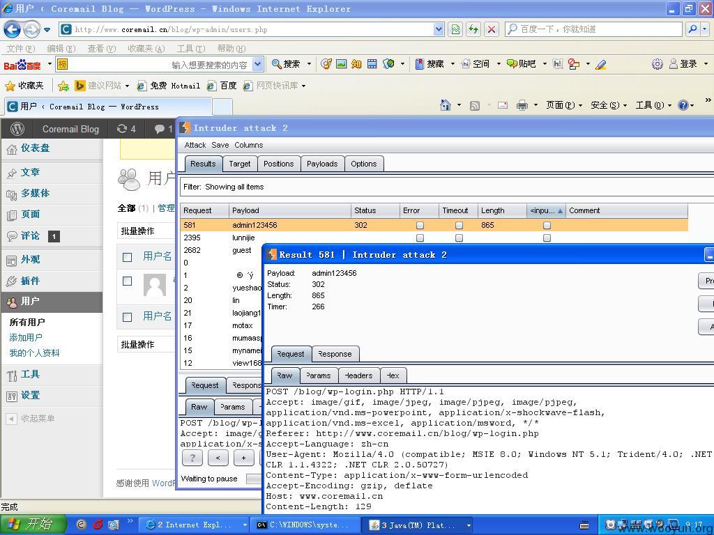
Task: Open the Attack menu in Intruder window
Action: coord(195,145)
